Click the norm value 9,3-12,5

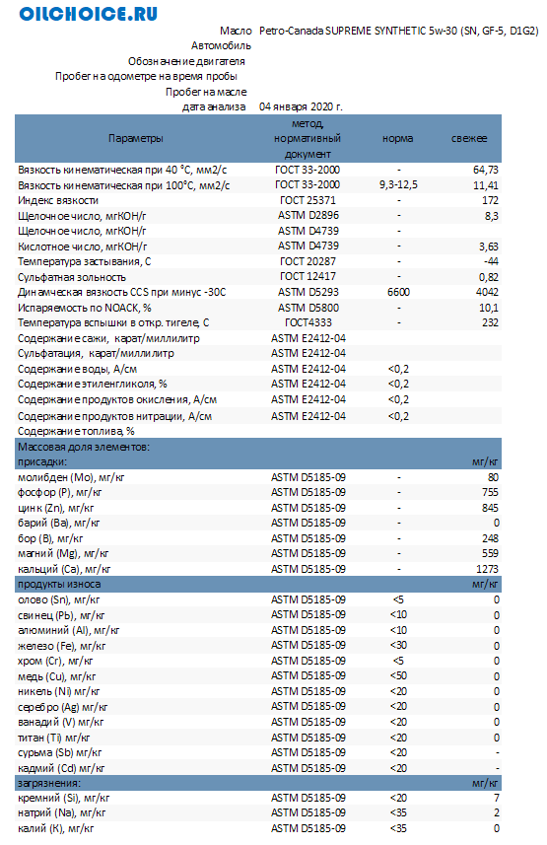coord(398,184)
